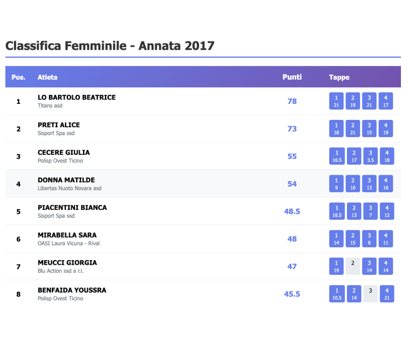
Task: Click the Punti column header
Action: click(x=292, y=77)
